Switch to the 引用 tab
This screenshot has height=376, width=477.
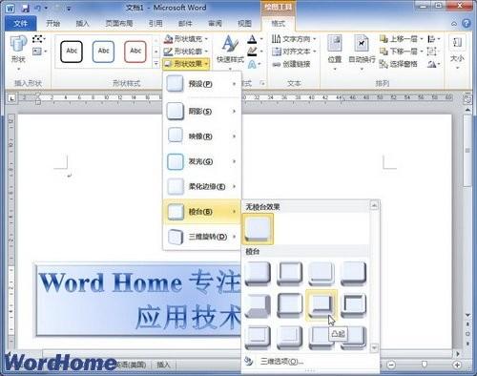click(156, 23)
